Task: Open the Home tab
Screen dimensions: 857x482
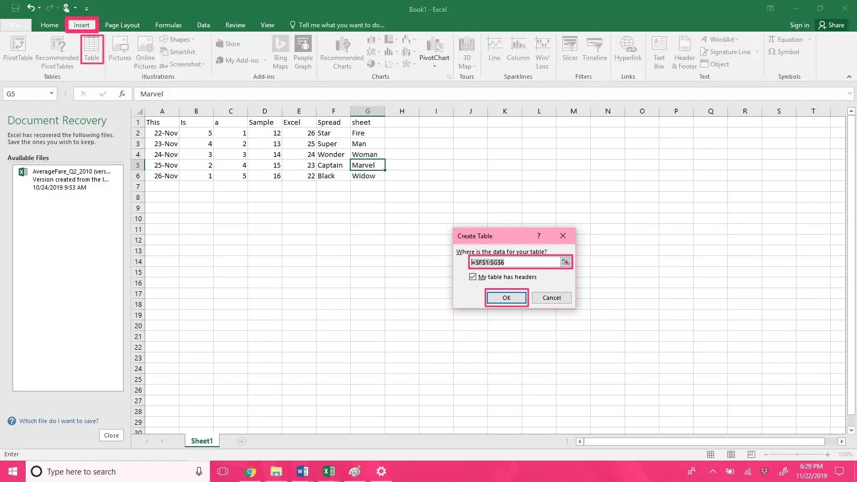Action: (x=49, y=25)
